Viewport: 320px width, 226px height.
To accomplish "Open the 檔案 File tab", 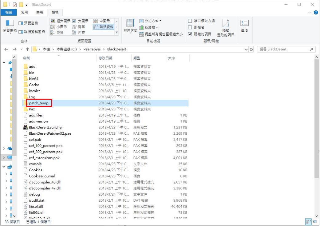I will pyautogui.click(x=9, y=13).
